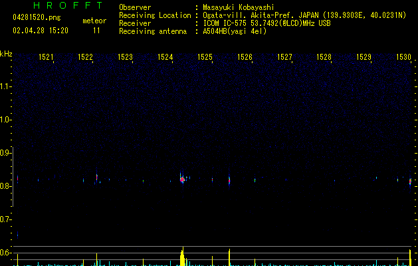Click the 'Receiving antenna' label
This screenshot has width=418, height=266.
(153, 31)
